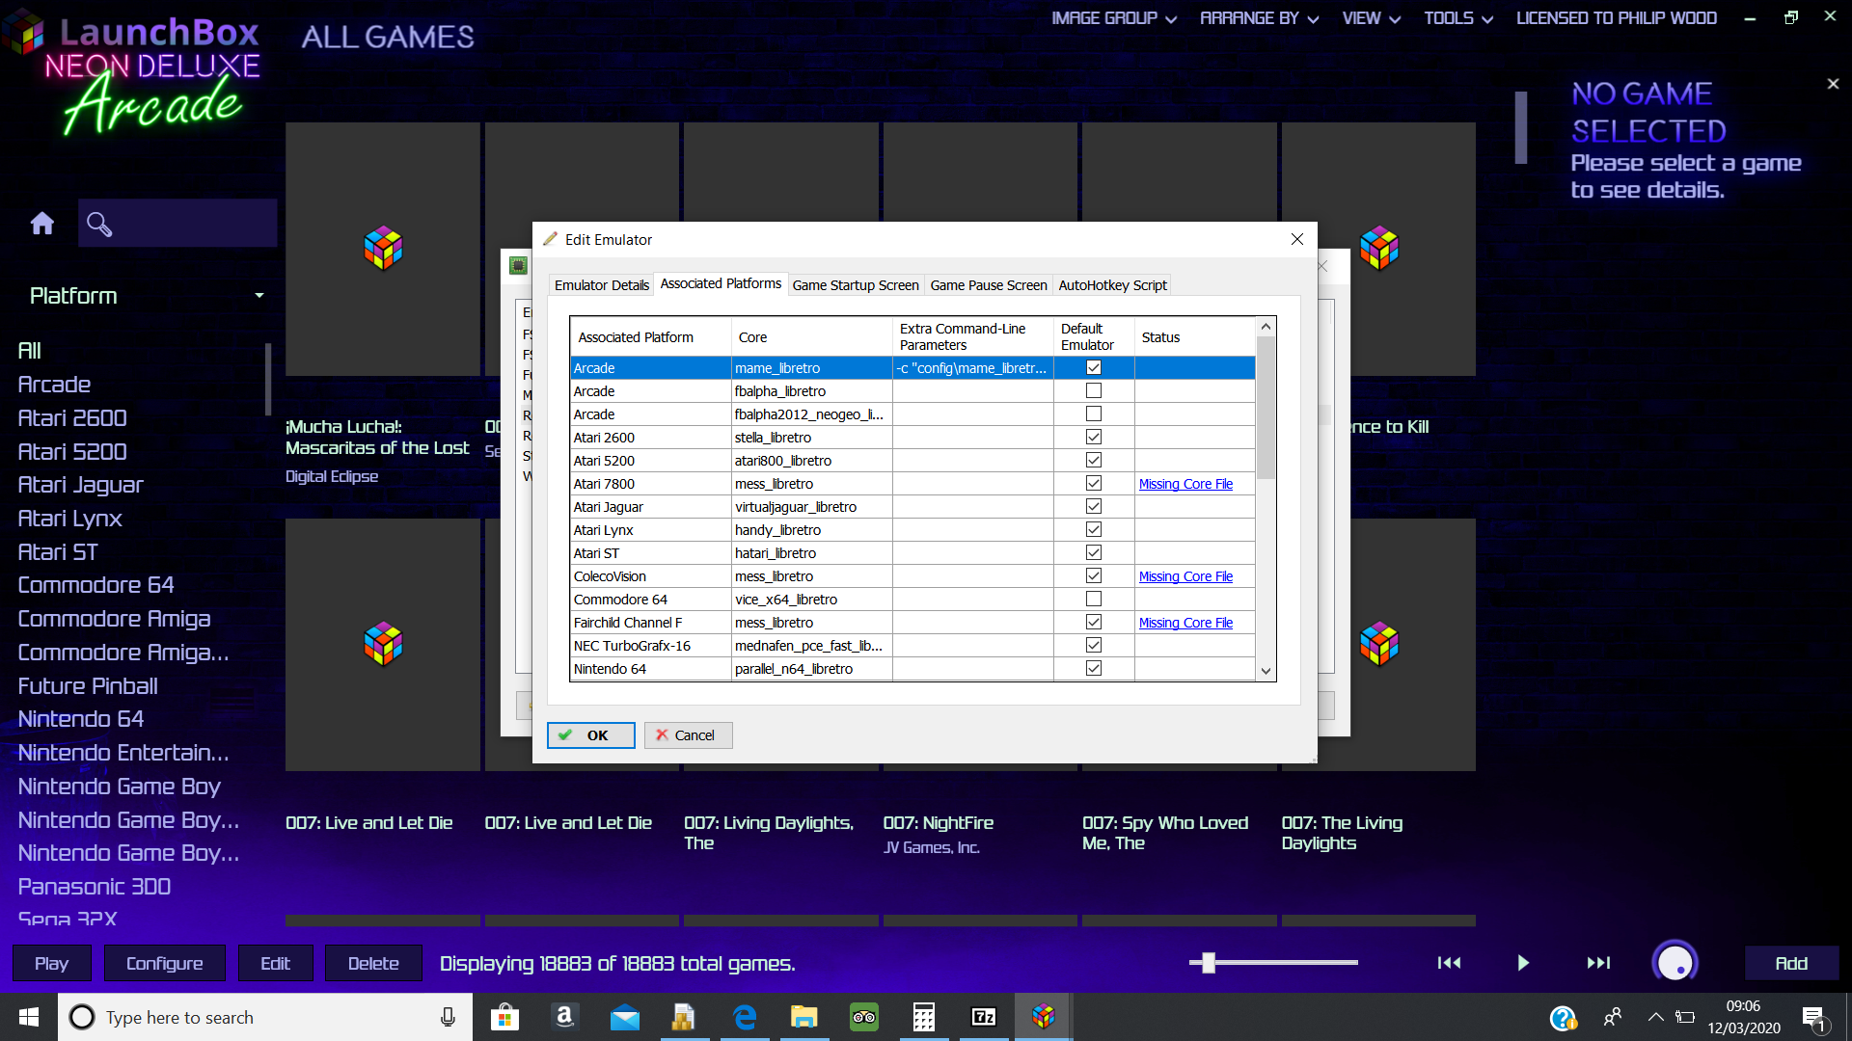Click the round purple badge toggle icon

1675,962
